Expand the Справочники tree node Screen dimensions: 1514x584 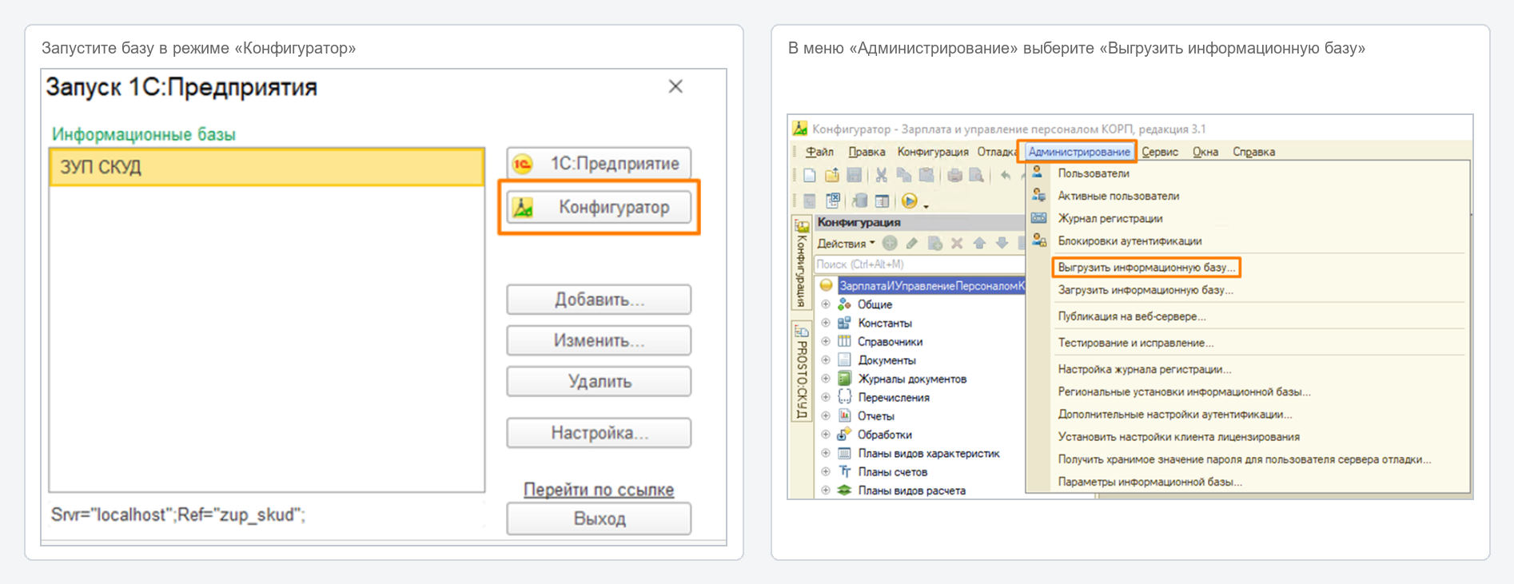click(826, 341)
